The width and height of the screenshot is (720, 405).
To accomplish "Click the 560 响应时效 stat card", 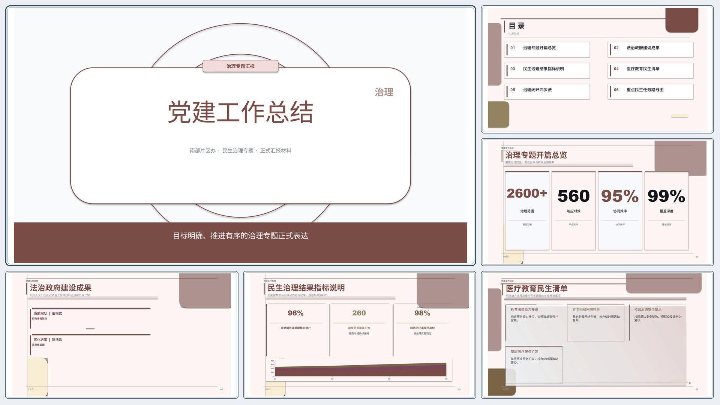I will pyautogui.click(x=573, y=211).
